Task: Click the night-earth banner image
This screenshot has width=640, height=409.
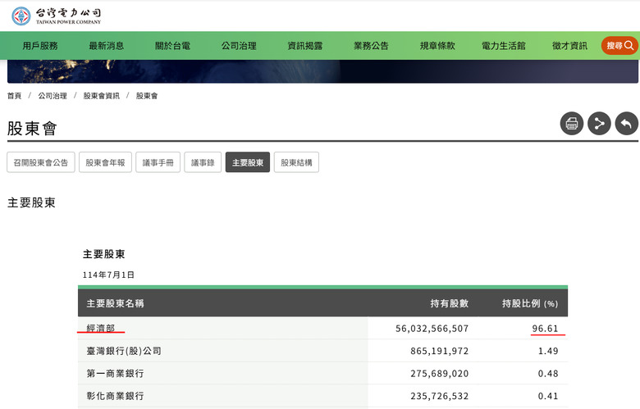Action: pos(322,71)
